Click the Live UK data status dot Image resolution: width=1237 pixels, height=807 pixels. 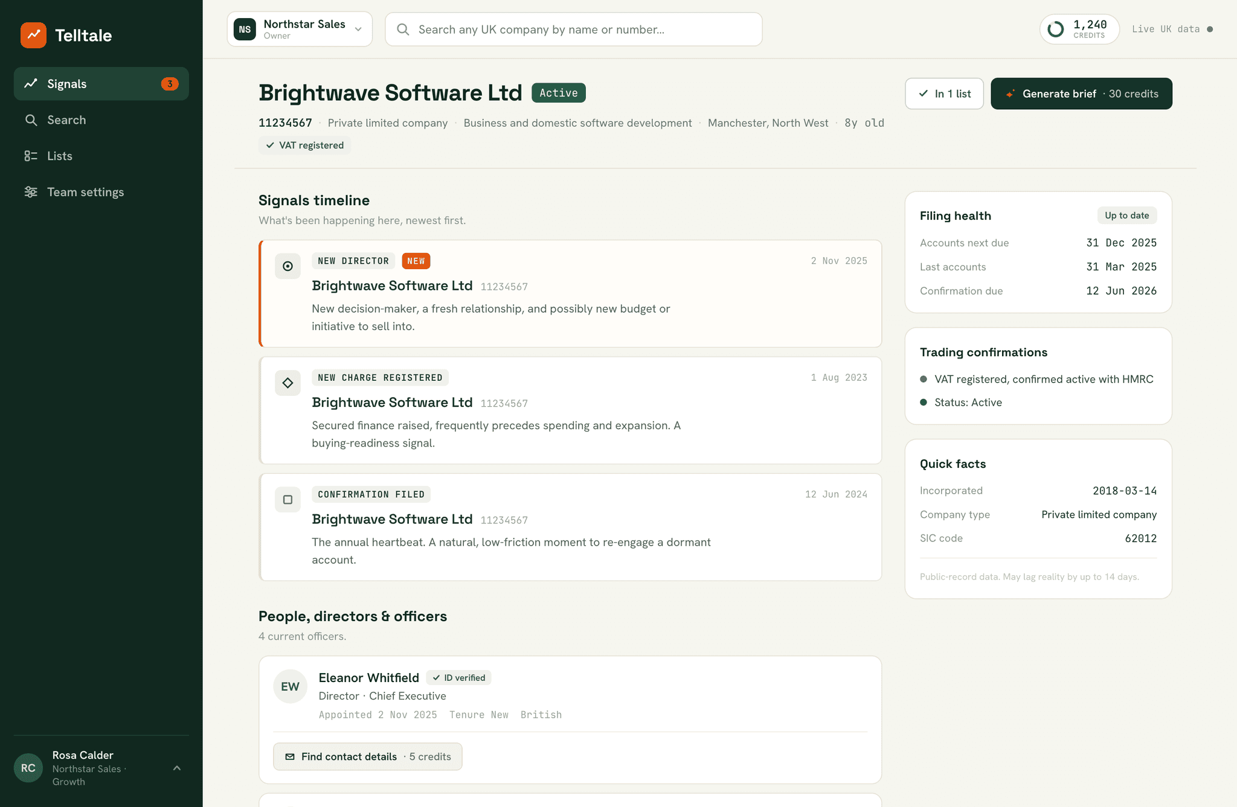(x=1210, y=29)
